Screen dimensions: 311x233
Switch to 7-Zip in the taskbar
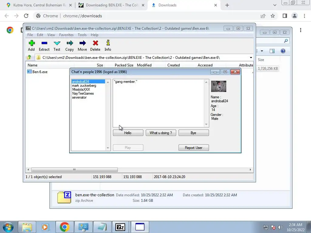tap(120, 227)
